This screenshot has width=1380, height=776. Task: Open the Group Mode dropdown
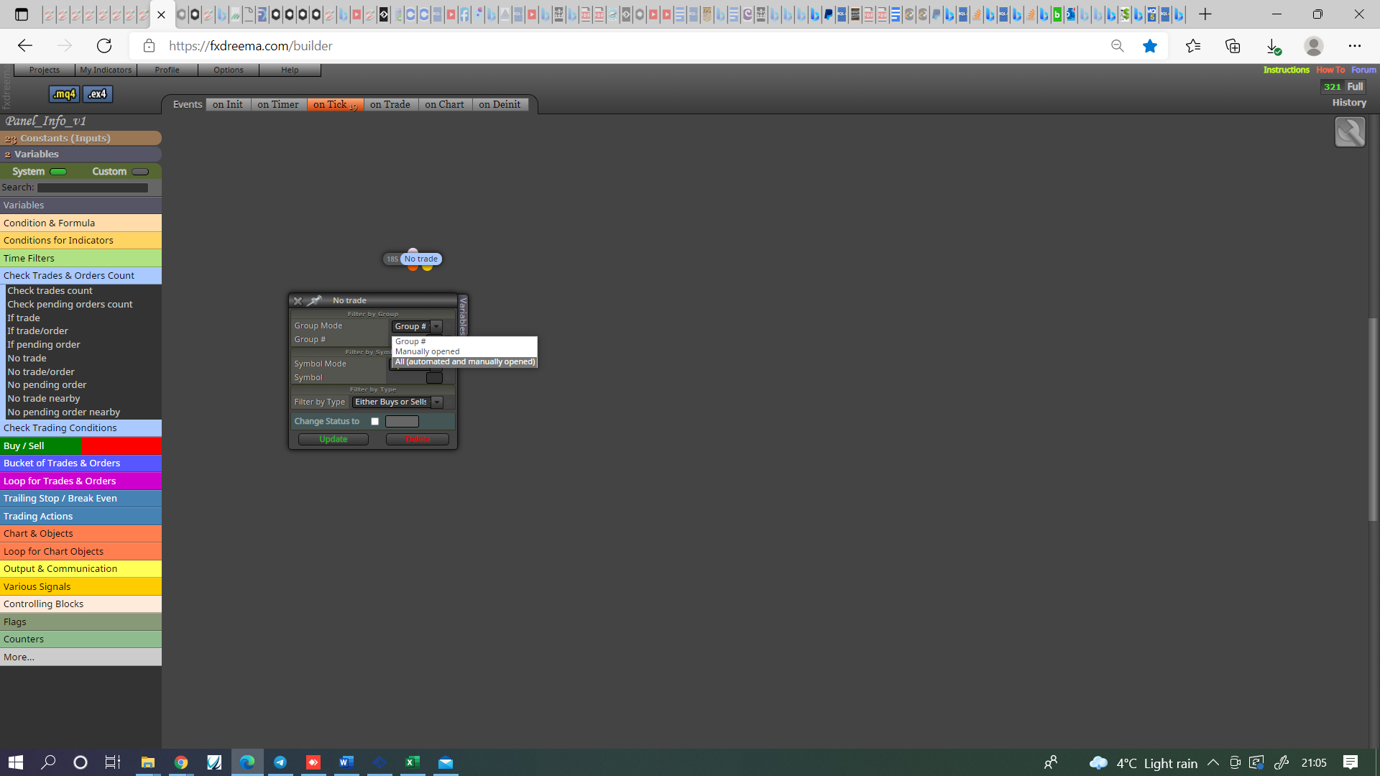pyautogui.click(x=417, y=327)
